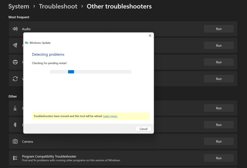Image resolution: width=247 pixels, height=168 pixels.
Task: Click the Printer troubleshooter icon
Action: (x=15, y=62)
